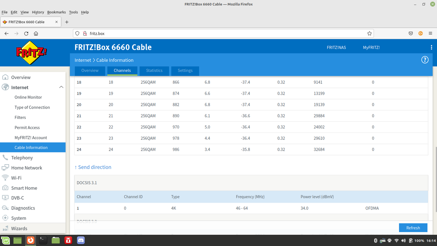The width and height of the screenshot is (437, 246).
Task: Open the Settings tab
Action: click(x=185, y=70)
